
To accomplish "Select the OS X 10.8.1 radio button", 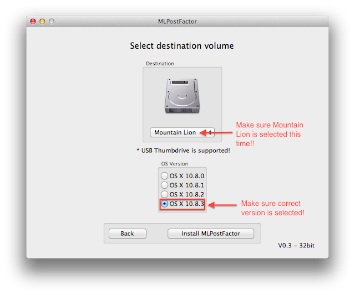I will coord(164,185).
